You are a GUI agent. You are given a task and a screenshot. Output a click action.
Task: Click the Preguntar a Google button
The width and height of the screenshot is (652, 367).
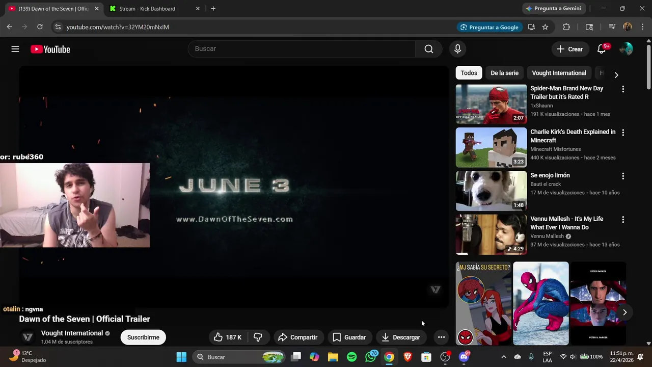tap(489, 27)
